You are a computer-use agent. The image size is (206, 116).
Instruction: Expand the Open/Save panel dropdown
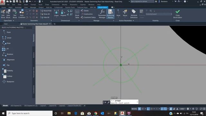click(x=14, y=21)
